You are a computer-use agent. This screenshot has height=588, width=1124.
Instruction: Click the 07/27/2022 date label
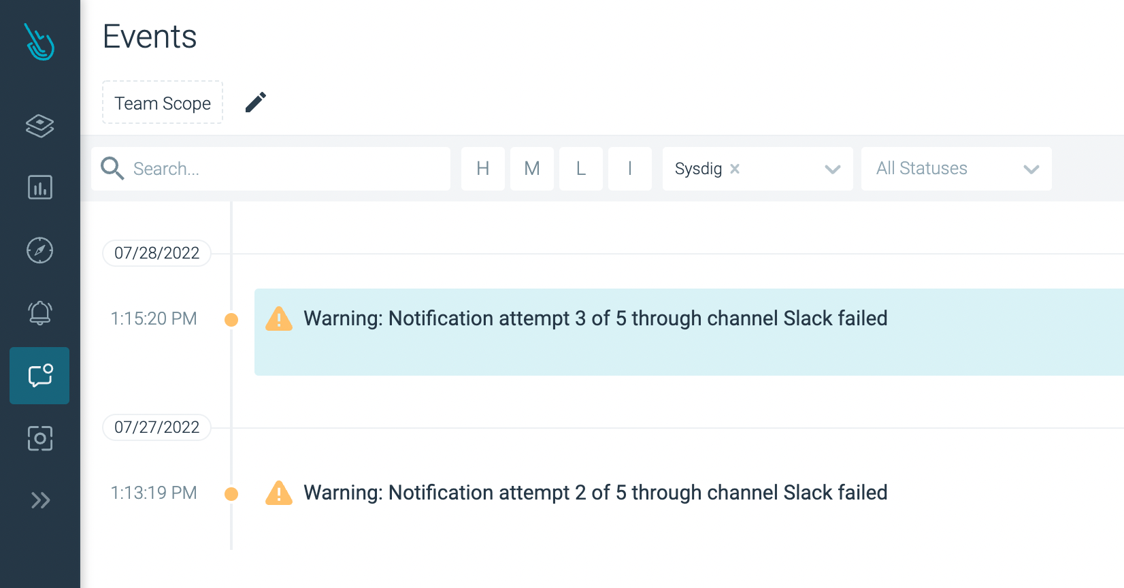(156, 427)
